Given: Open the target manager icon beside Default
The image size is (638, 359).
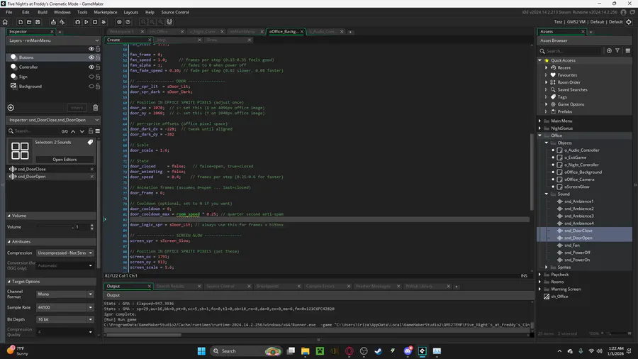Looking at the screenshot, I should (629, 22).
